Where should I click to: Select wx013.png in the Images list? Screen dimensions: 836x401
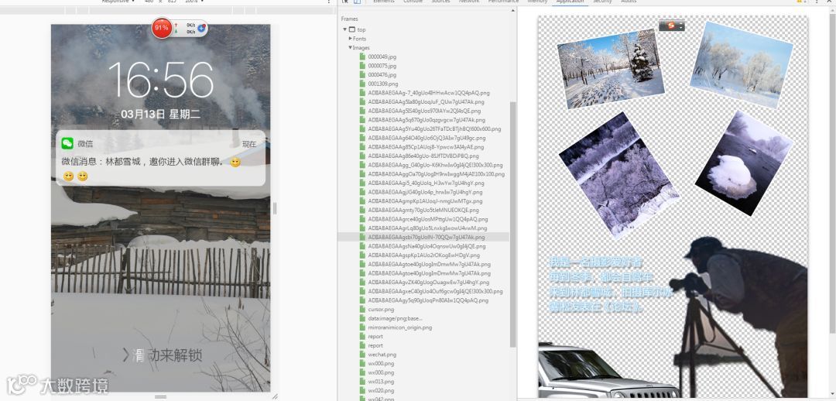click(381, 382)
